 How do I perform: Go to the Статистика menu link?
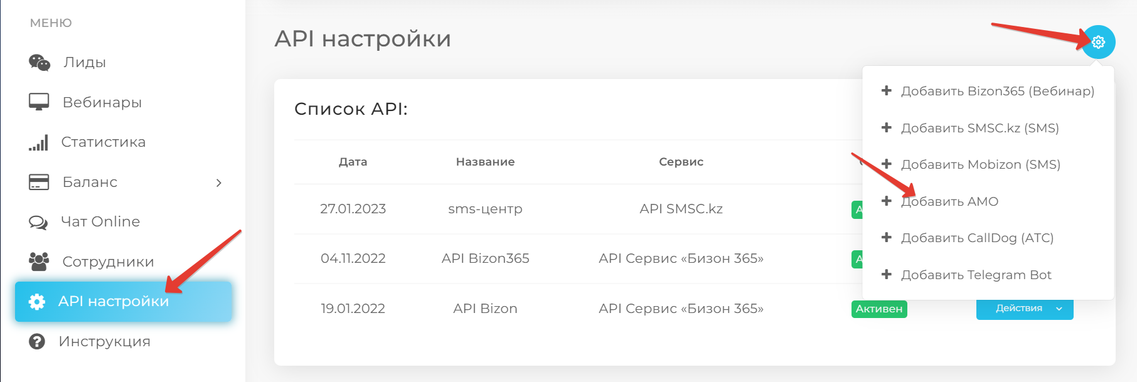pyautogui.click(x=104, y=142)
